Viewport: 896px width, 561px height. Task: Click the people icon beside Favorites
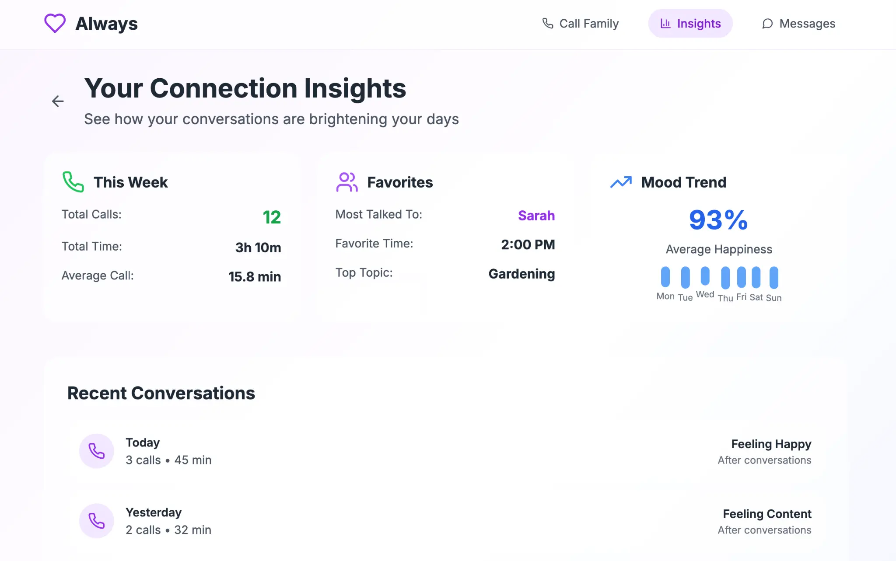click(x=347, y=182)
